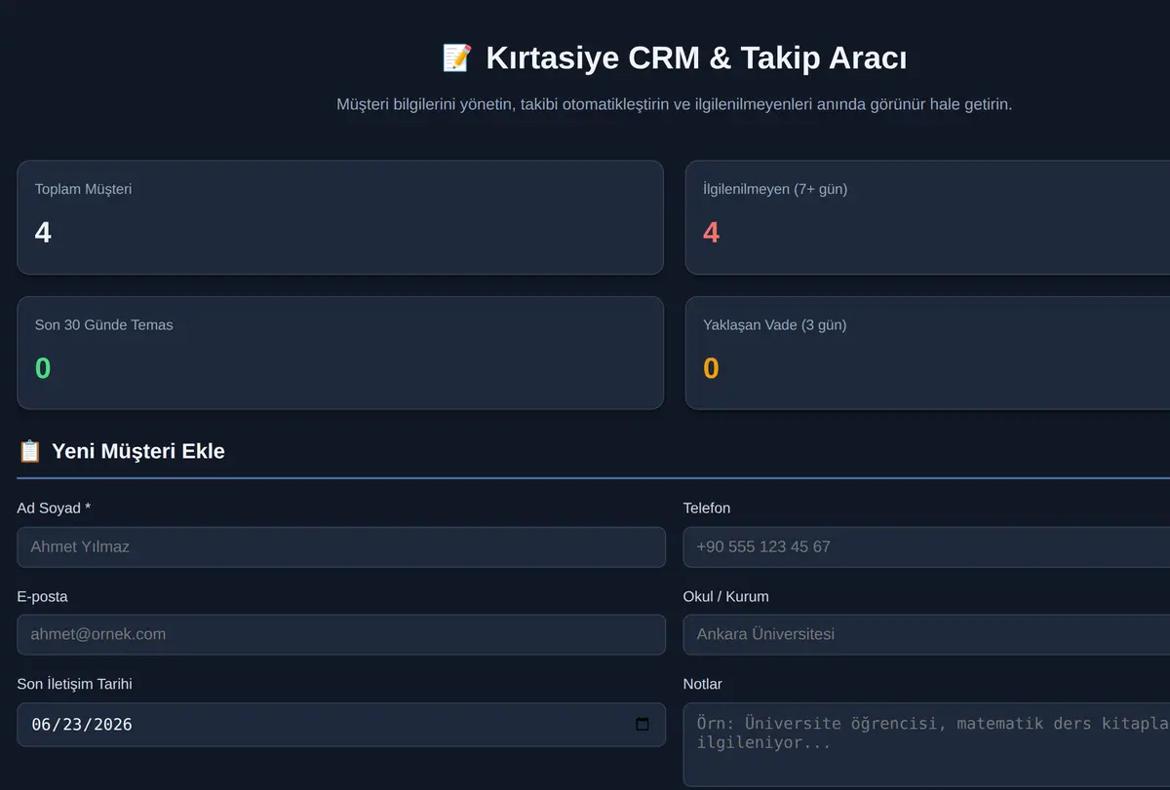Click the white 4 under Toplam Müşteri
This screenshot has height=790, width=1170.
(43, 233)
